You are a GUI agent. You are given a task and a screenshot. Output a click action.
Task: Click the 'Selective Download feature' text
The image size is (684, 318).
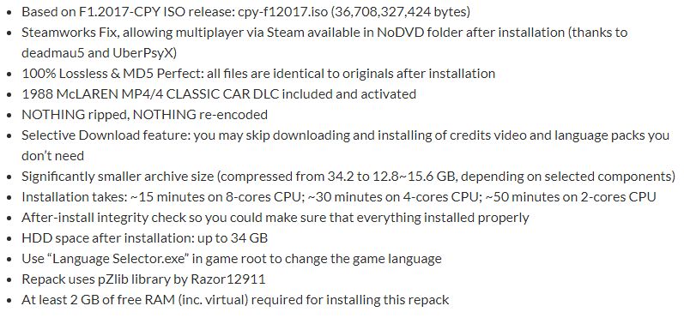tap(105, 135)
